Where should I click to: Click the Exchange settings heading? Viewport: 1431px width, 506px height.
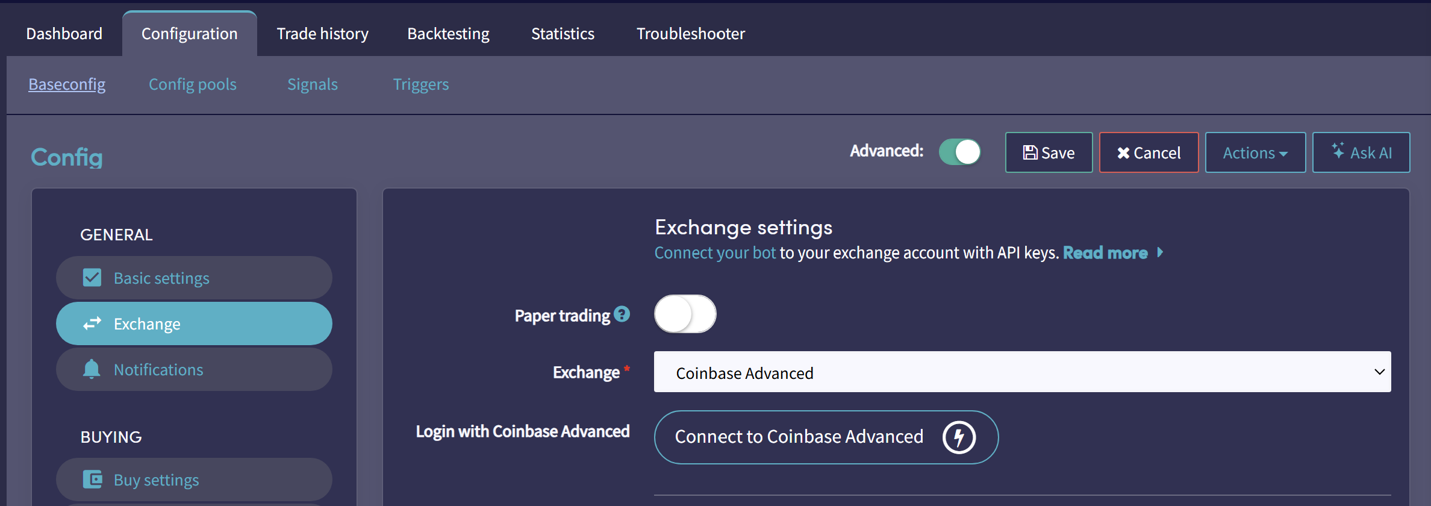[744, 227]
